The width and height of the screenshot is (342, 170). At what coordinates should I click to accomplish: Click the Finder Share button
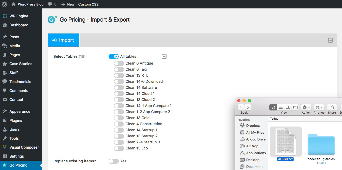pos(332,107)
